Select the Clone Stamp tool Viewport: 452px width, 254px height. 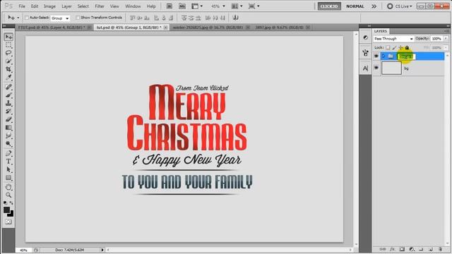pos(8,103)
